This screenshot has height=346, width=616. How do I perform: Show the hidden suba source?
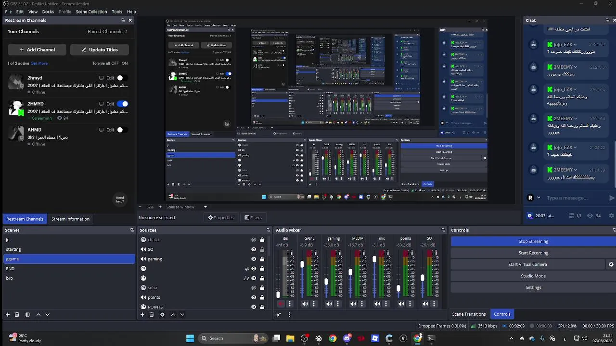click(254, 288)
